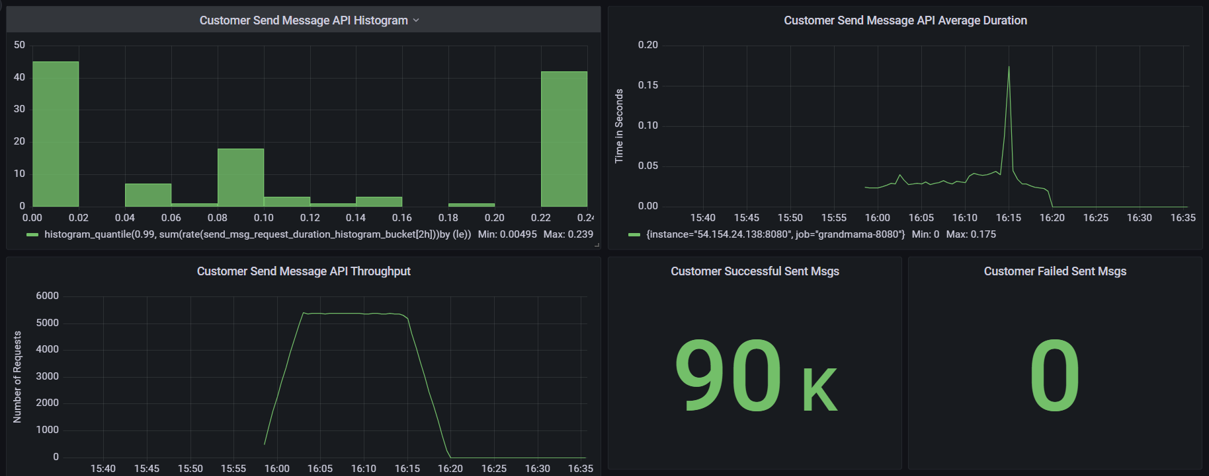The image size is (1209, 476).
Task: Click the 90 K successful messages value
Action: pos(754,375)
